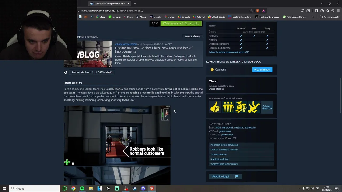342x192 pixels.
Task: Open Spotify from the taskbar
Action: point(82,189)
